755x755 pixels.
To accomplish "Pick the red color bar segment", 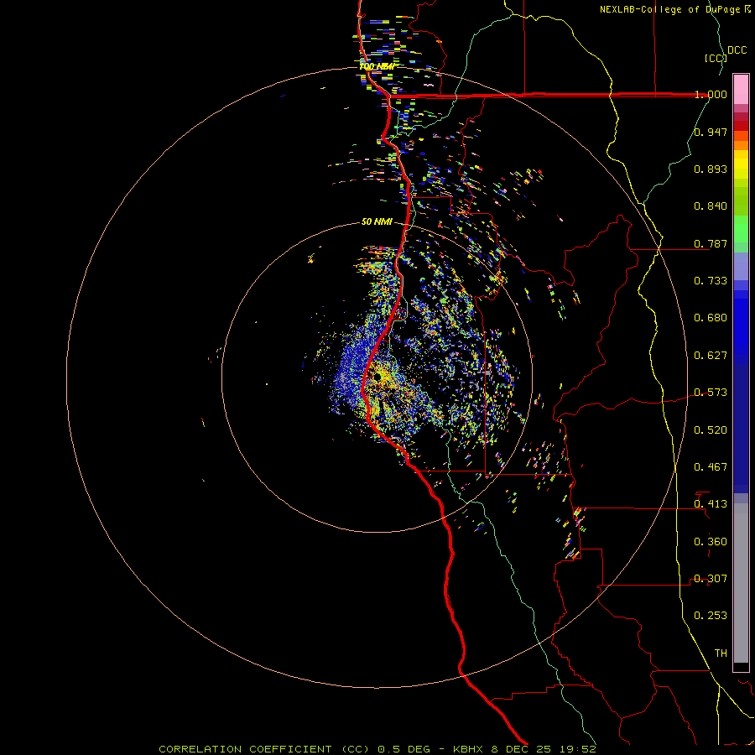I will pos(741,126).
